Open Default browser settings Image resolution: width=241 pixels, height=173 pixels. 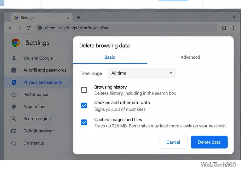[x=39, y=131]
